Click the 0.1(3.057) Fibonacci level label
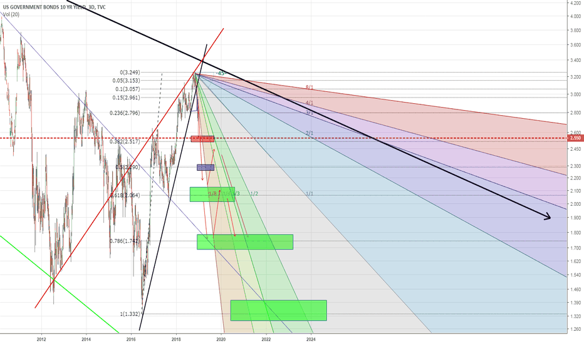Image resolution: width=584 pixels, height=344 pixels. pos(128,89)
